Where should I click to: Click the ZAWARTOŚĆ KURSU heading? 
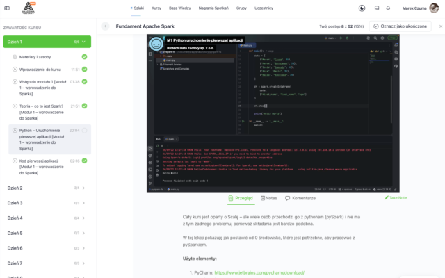point(22,28)
